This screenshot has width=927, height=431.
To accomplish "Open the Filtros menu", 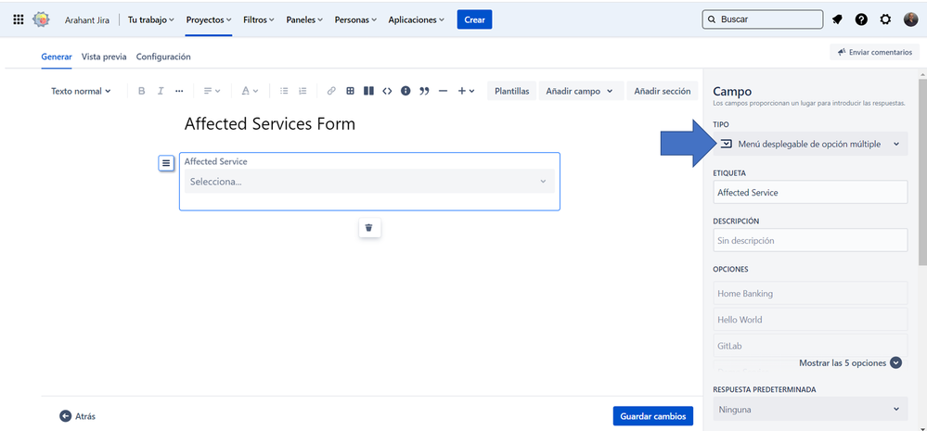I will (x=259, y=19).
